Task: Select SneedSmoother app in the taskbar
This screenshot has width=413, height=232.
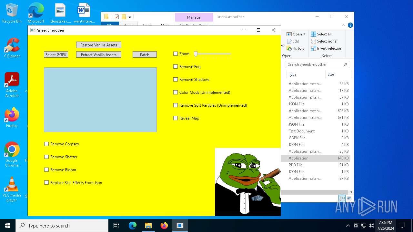Action: [180, 226]
